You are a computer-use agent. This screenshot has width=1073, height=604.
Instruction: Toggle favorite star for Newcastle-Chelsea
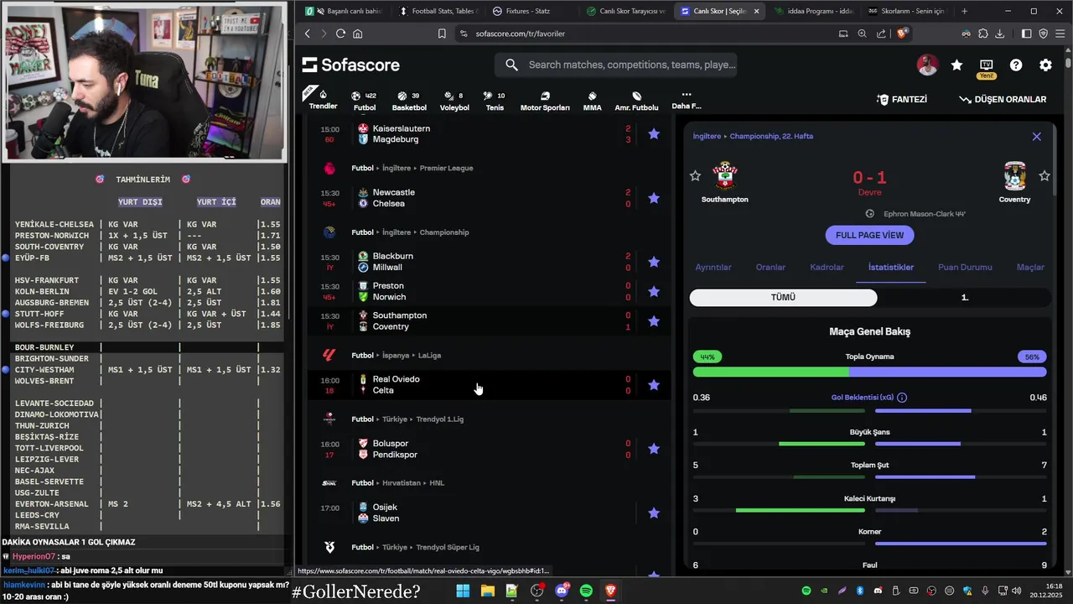[x=654, y=198]
